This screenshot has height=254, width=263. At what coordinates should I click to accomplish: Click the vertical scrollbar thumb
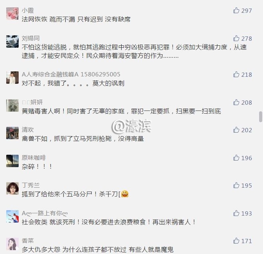click(261, 117)
